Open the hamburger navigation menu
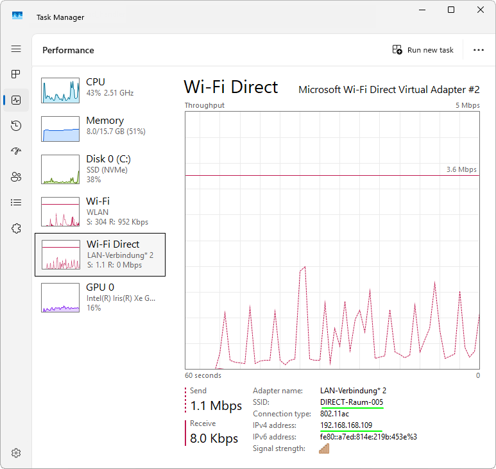Screen dimensions: 496x469 click(16, 49)
